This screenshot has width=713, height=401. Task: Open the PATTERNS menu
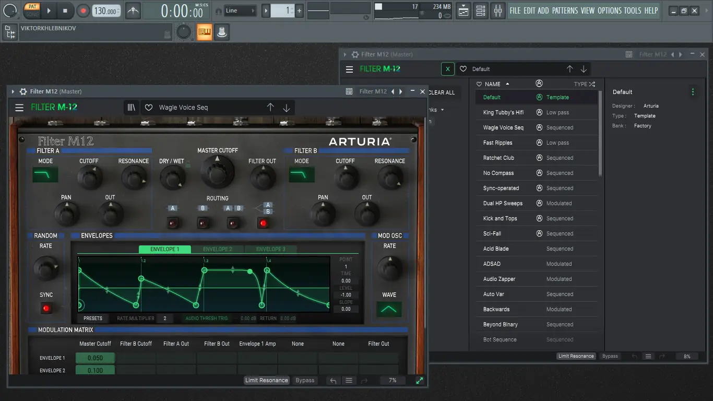pyautogui.click(x=565, y=10)
